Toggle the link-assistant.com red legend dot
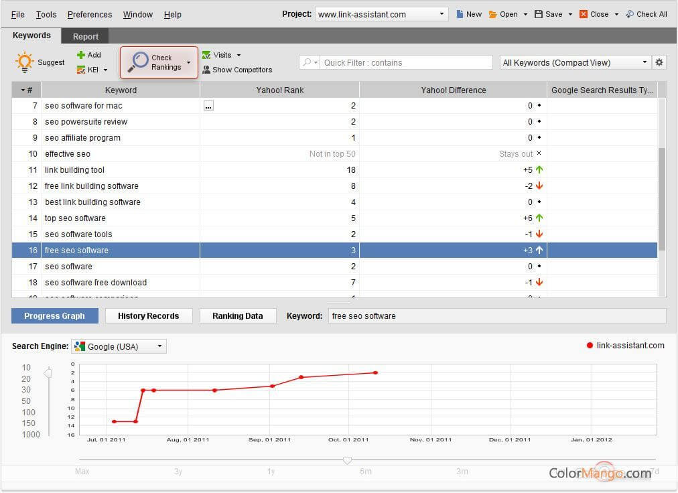678x493 pixels. pos(590,346)
